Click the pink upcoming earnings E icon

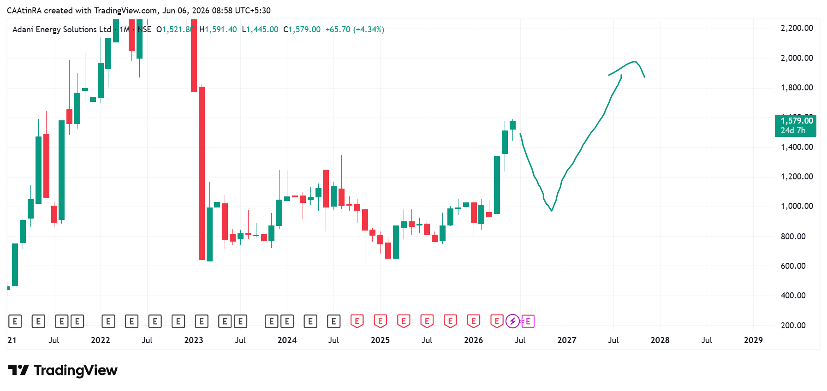coord(528,321)
